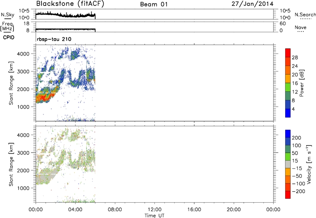Click the "08:00" time axis label
This screenshot has width=316, height=218.
click(x=115, y=210)
